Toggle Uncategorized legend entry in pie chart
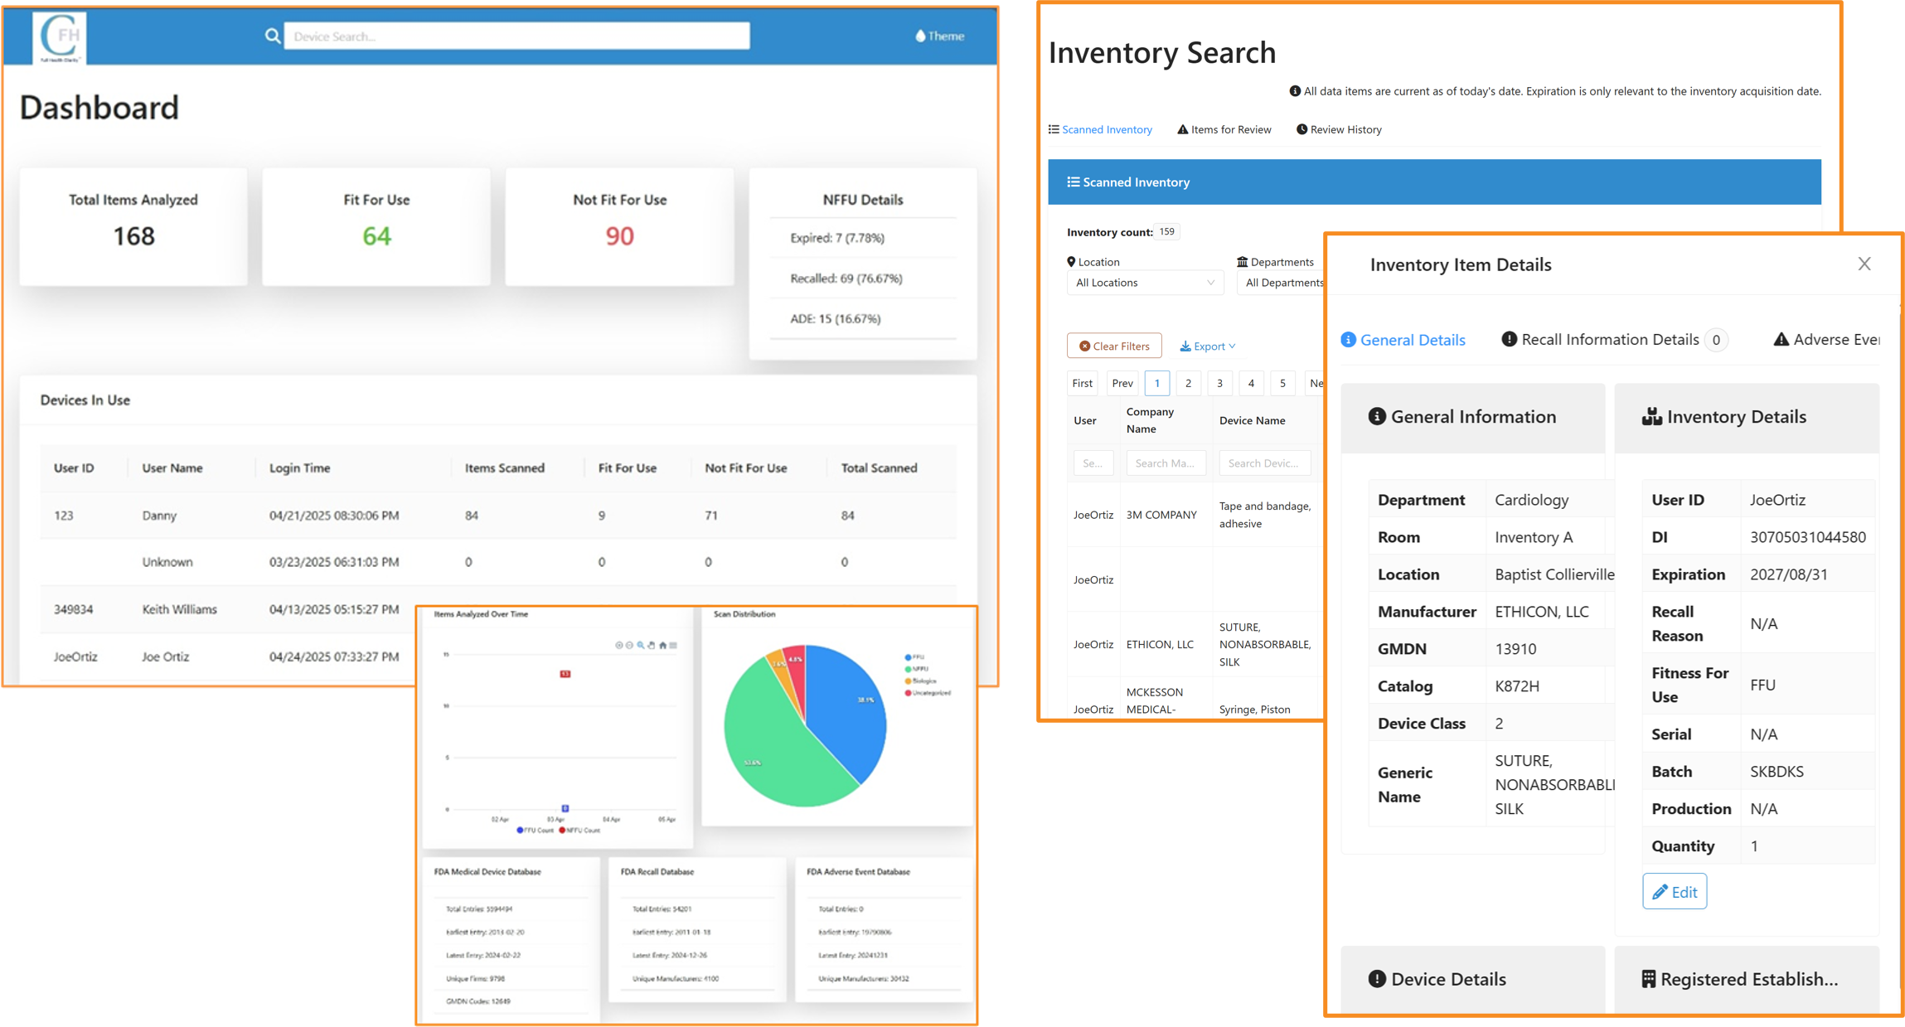 click(x=928, y=693)
